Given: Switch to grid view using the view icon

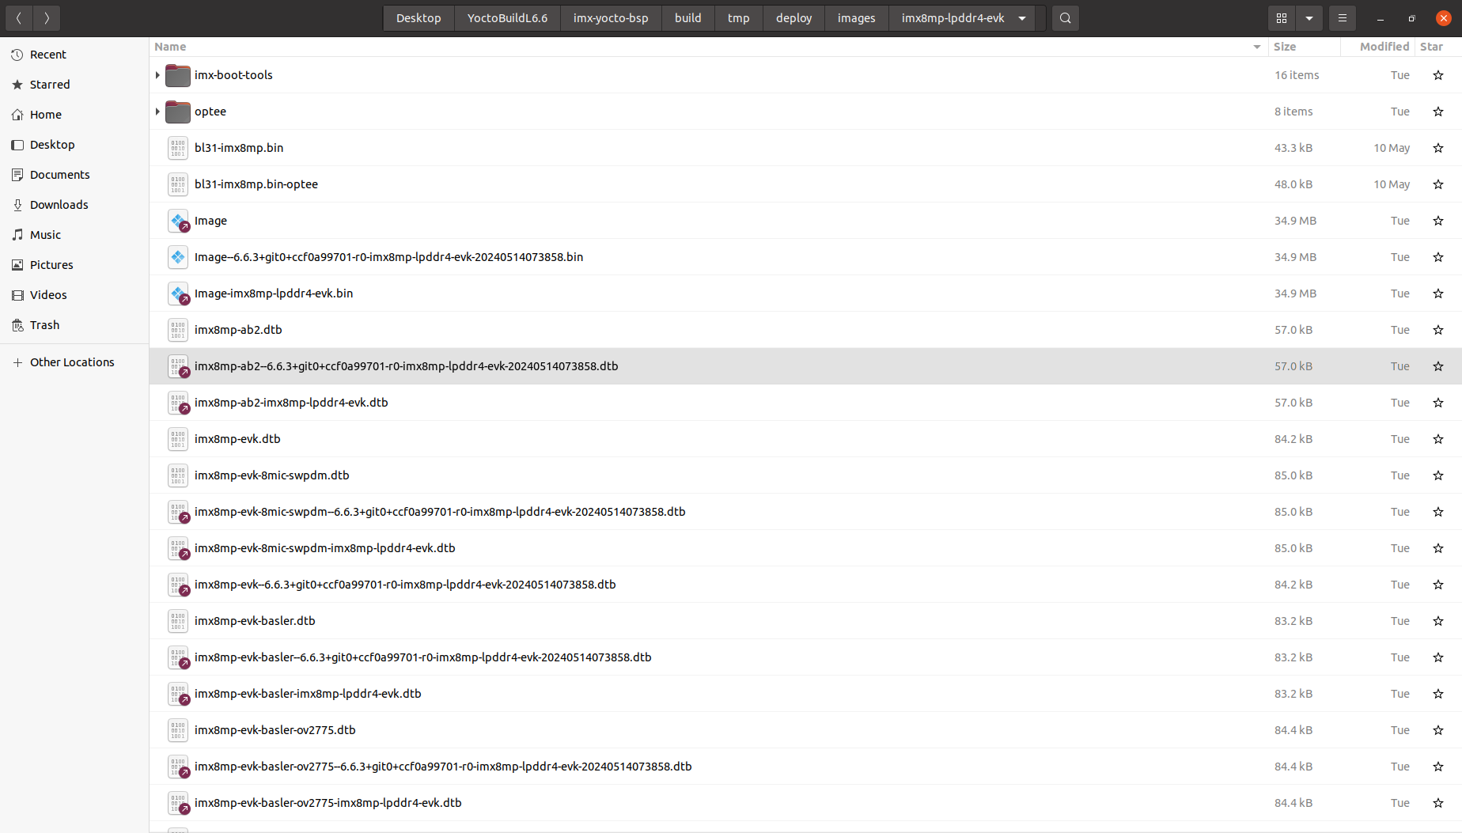Looking at the screenshot, I should [1282, 17].
